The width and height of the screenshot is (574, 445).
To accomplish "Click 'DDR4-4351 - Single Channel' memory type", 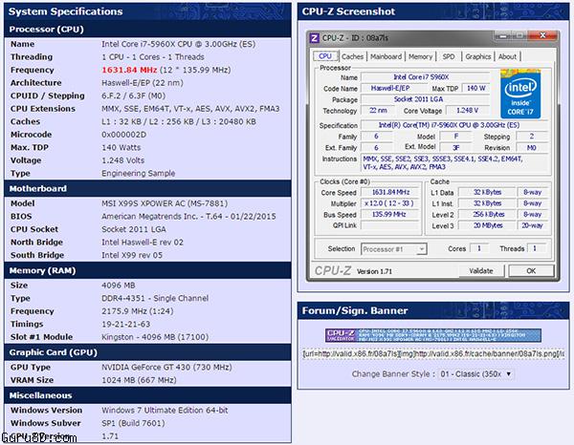I will click(x=155, y=298).
